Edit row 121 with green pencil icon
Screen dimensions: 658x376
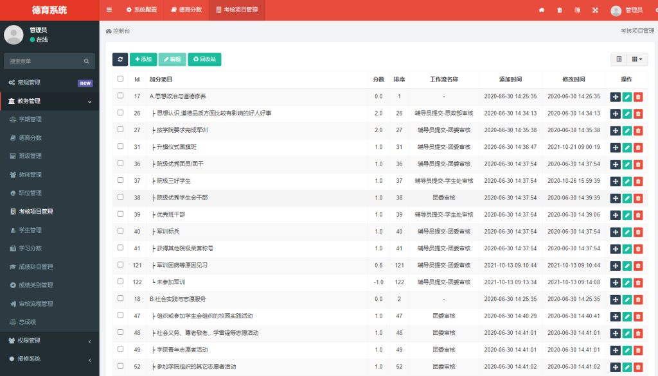627,266
